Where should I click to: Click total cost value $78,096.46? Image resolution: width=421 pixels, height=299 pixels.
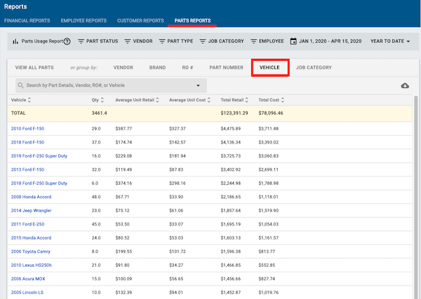[x=271, y=113]
